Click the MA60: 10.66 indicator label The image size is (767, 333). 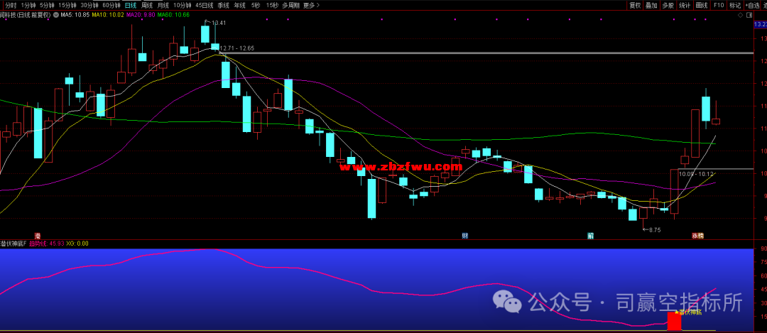click(173, 15)
